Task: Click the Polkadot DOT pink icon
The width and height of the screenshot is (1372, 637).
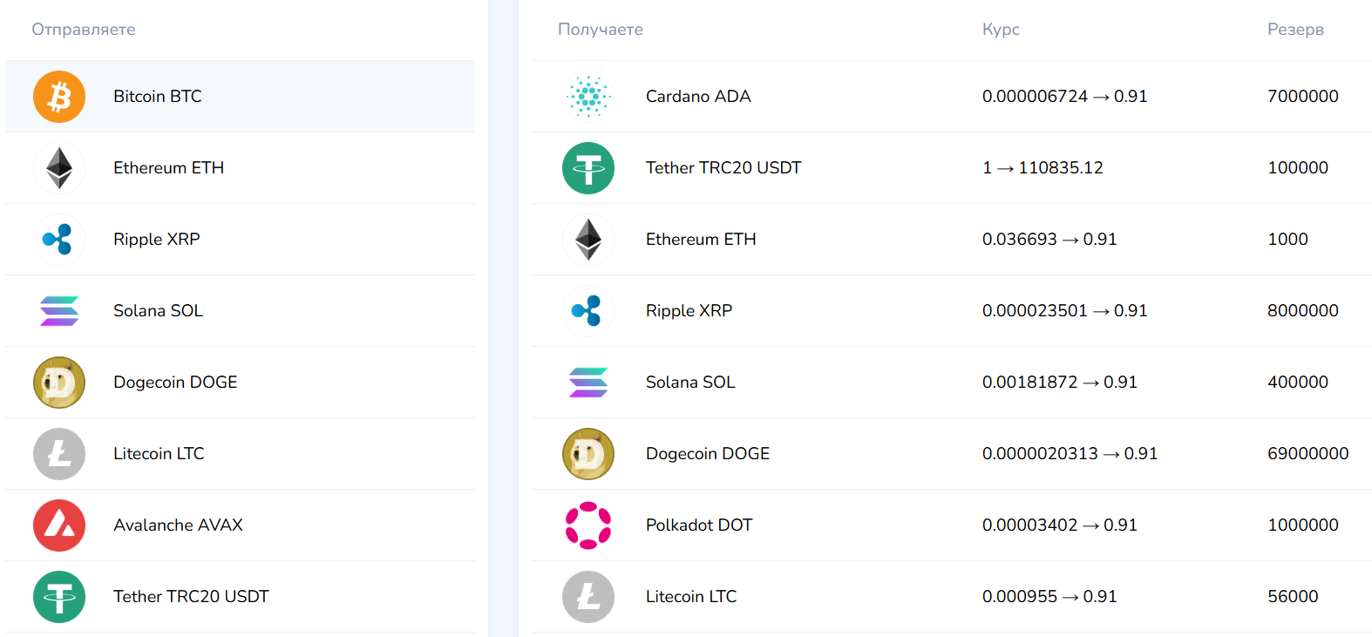Action: point(588,525)
